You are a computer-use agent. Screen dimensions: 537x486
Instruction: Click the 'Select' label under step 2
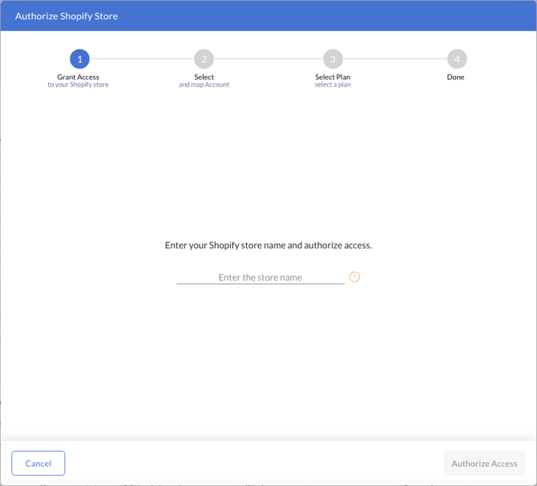point(204,77)
